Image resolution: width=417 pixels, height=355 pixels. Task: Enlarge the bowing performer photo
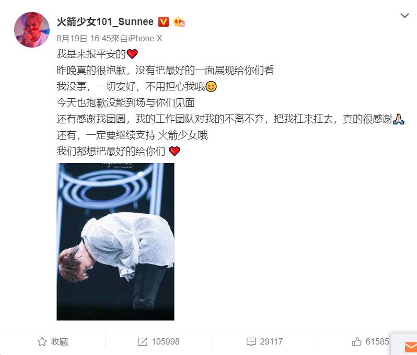(x=115, y=242)
